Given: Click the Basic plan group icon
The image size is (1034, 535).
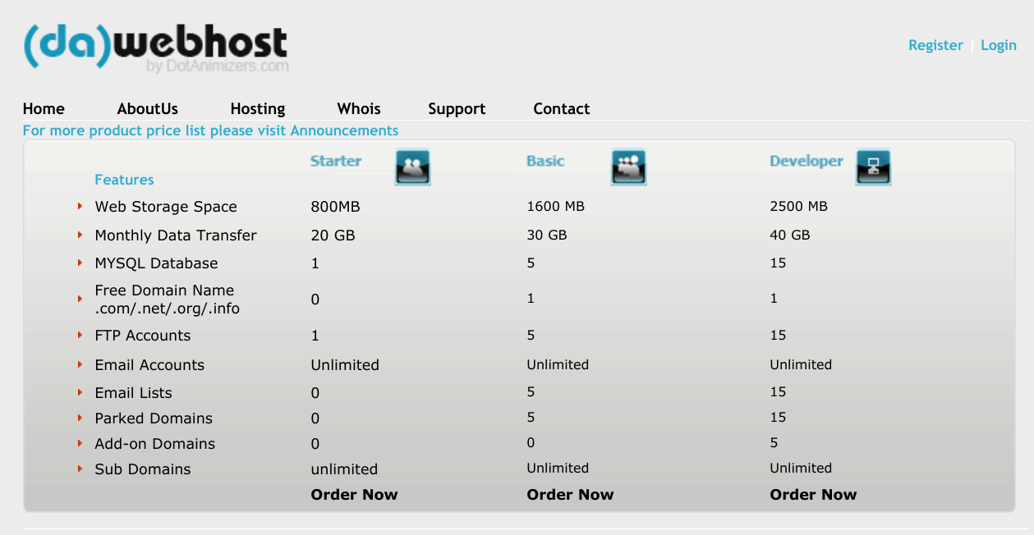Looking at the screenshot, I should click(628, 167).
